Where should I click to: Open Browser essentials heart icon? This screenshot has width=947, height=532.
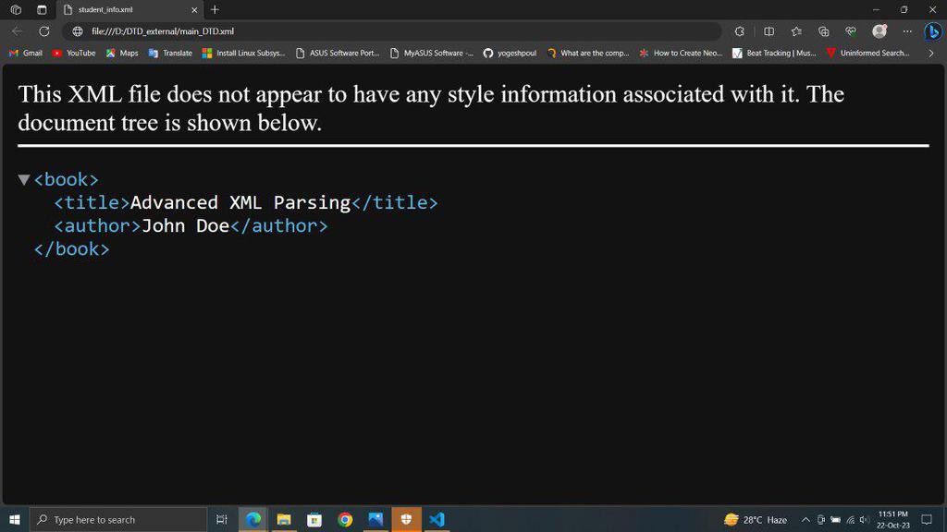851,31
